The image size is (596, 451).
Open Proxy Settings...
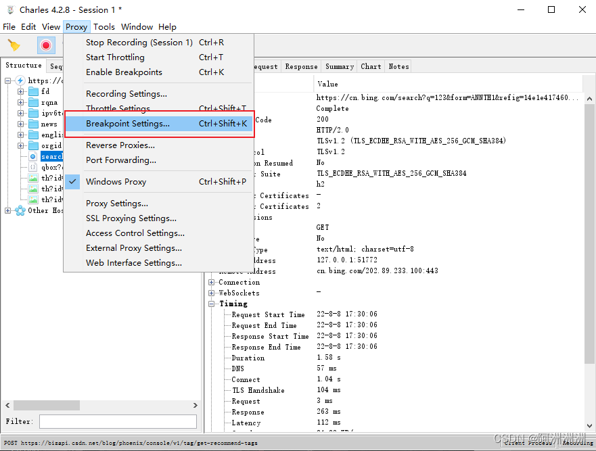point(159,204)
